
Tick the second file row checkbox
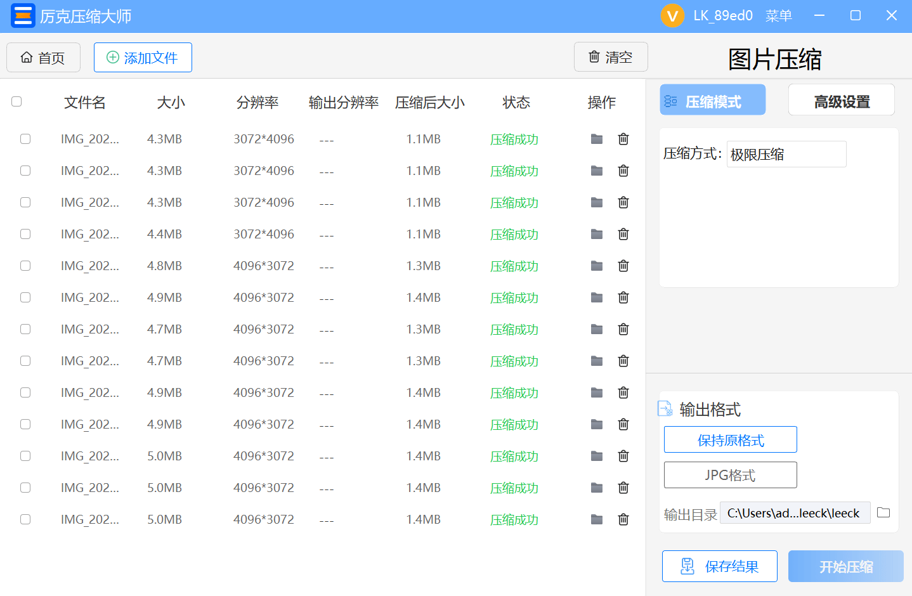pos(25,171)
